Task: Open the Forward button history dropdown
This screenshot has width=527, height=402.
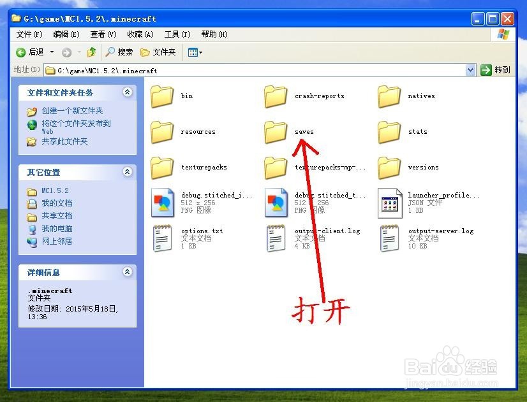Action: point(79,52)
